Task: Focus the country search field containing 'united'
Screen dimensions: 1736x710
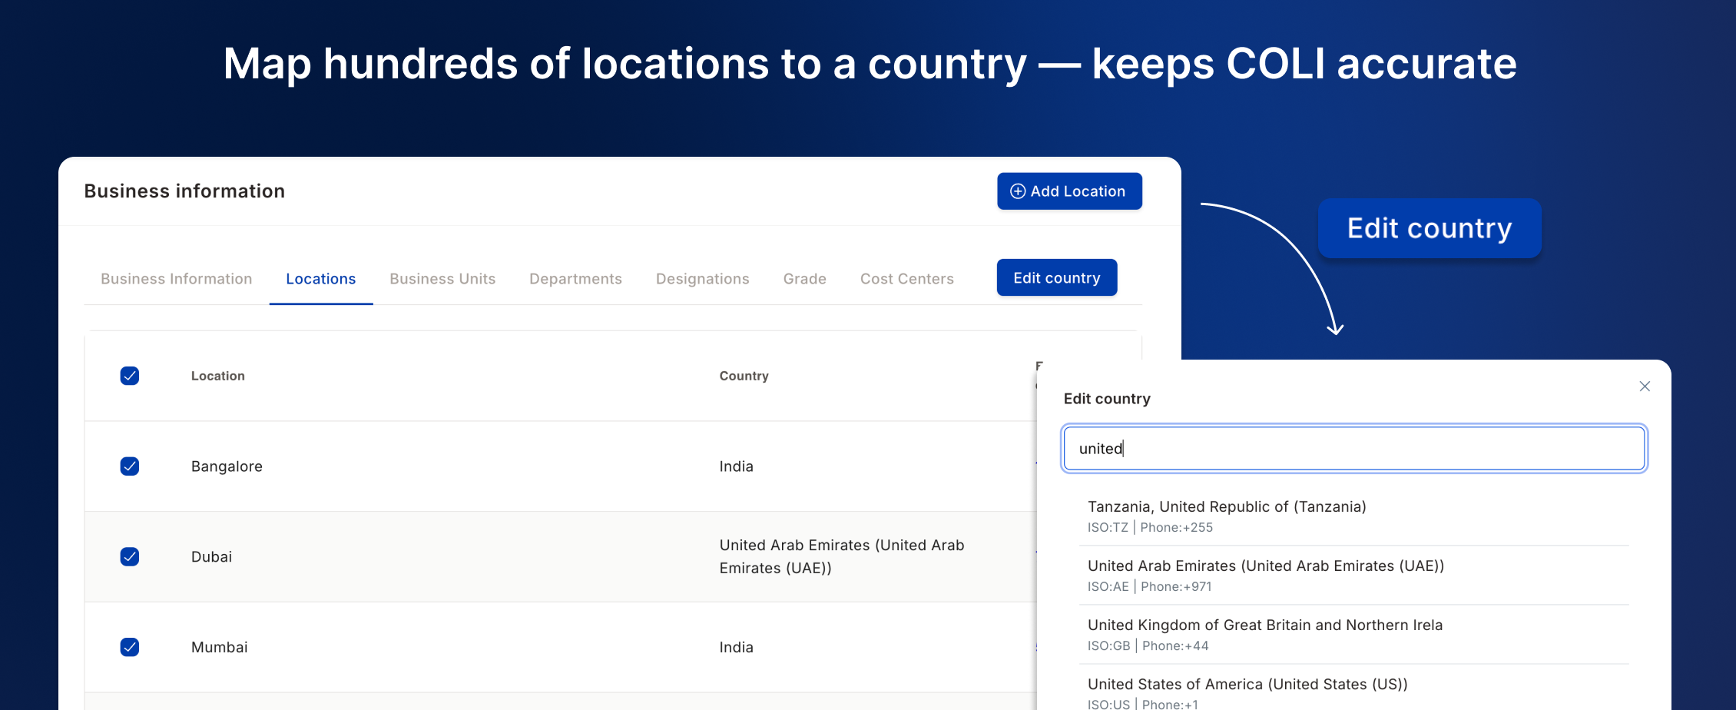Action: [1354, 449]
